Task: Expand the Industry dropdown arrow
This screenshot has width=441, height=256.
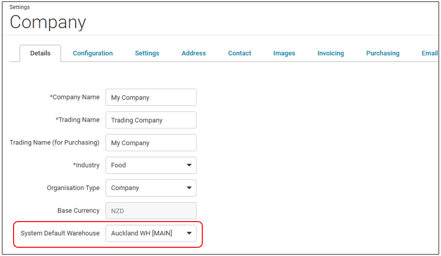Action: click(189, 165)
